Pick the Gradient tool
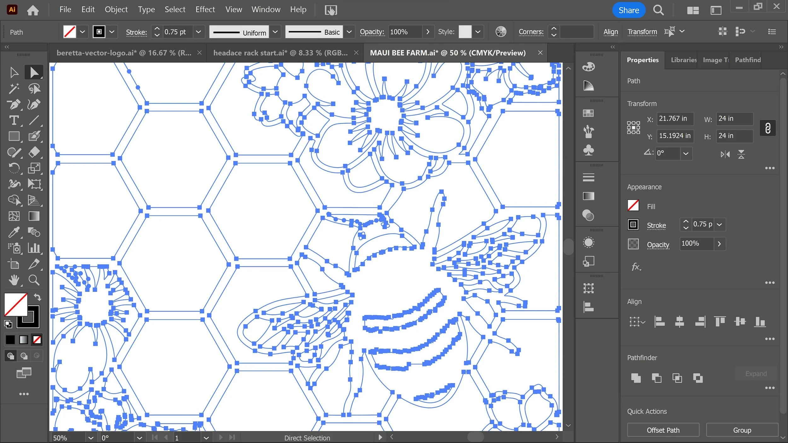788x443 pixels. (34, 216)
